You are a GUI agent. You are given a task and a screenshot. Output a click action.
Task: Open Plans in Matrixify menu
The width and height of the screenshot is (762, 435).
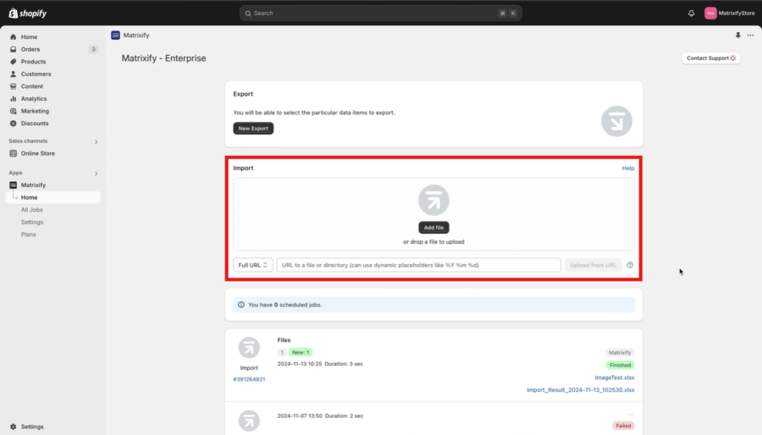click(x=28, y=234)
